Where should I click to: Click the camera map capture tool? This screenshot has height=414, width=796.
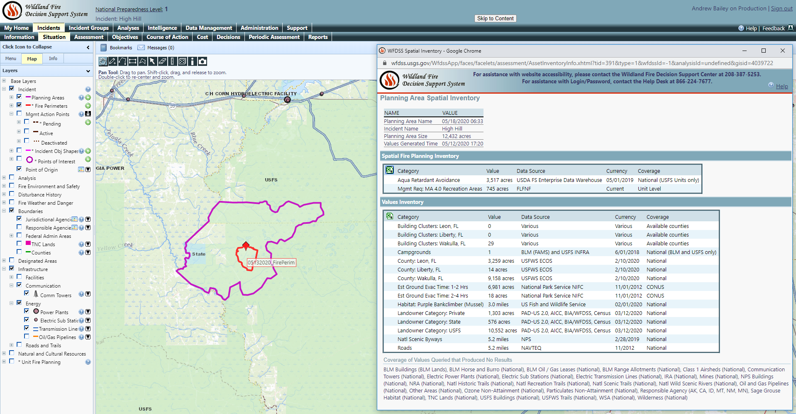[x=202, y=61]
